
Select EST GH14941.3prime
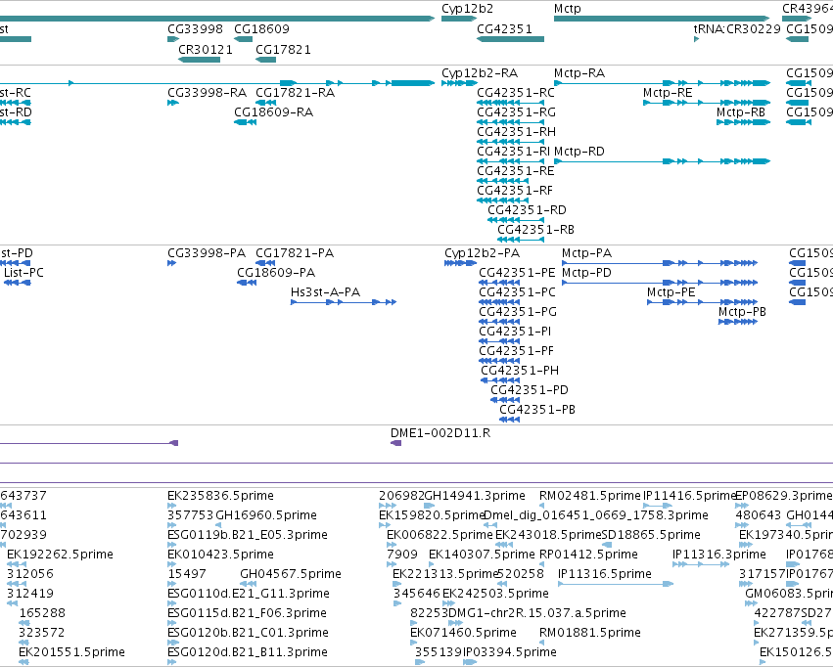(430, 506)
